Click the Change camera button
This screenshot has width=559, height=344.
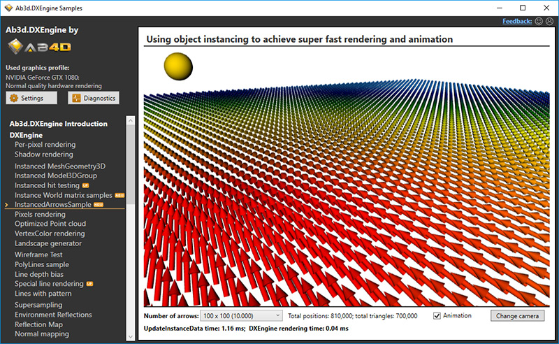pyautogui.click(x=517, y=316)
